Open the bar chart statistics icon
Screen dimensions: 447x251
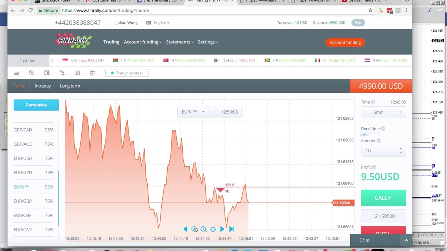click(x=78, y=73)
